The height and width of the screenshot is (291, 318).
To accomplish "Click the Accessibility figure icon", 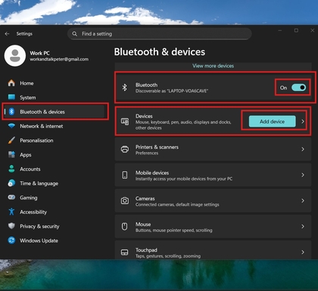I will (x=11, y=211).
